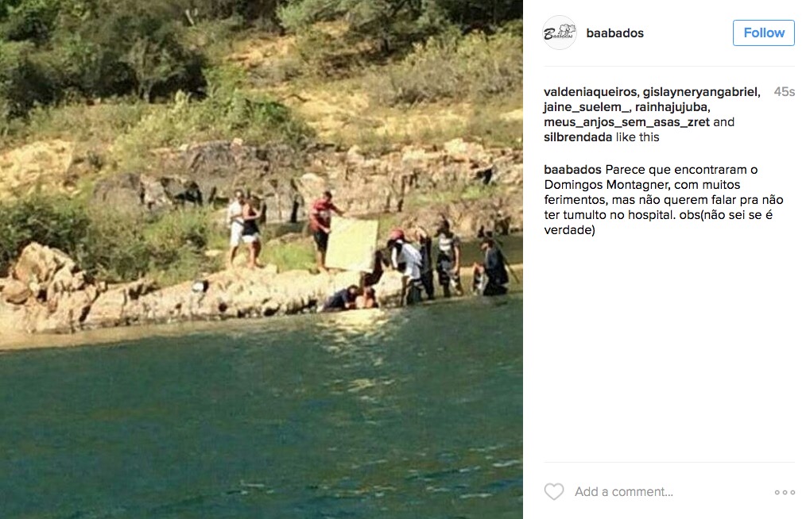This screenshot has width=810, height=519.
Task: Click baabados name in the caption
Action: 572,170
